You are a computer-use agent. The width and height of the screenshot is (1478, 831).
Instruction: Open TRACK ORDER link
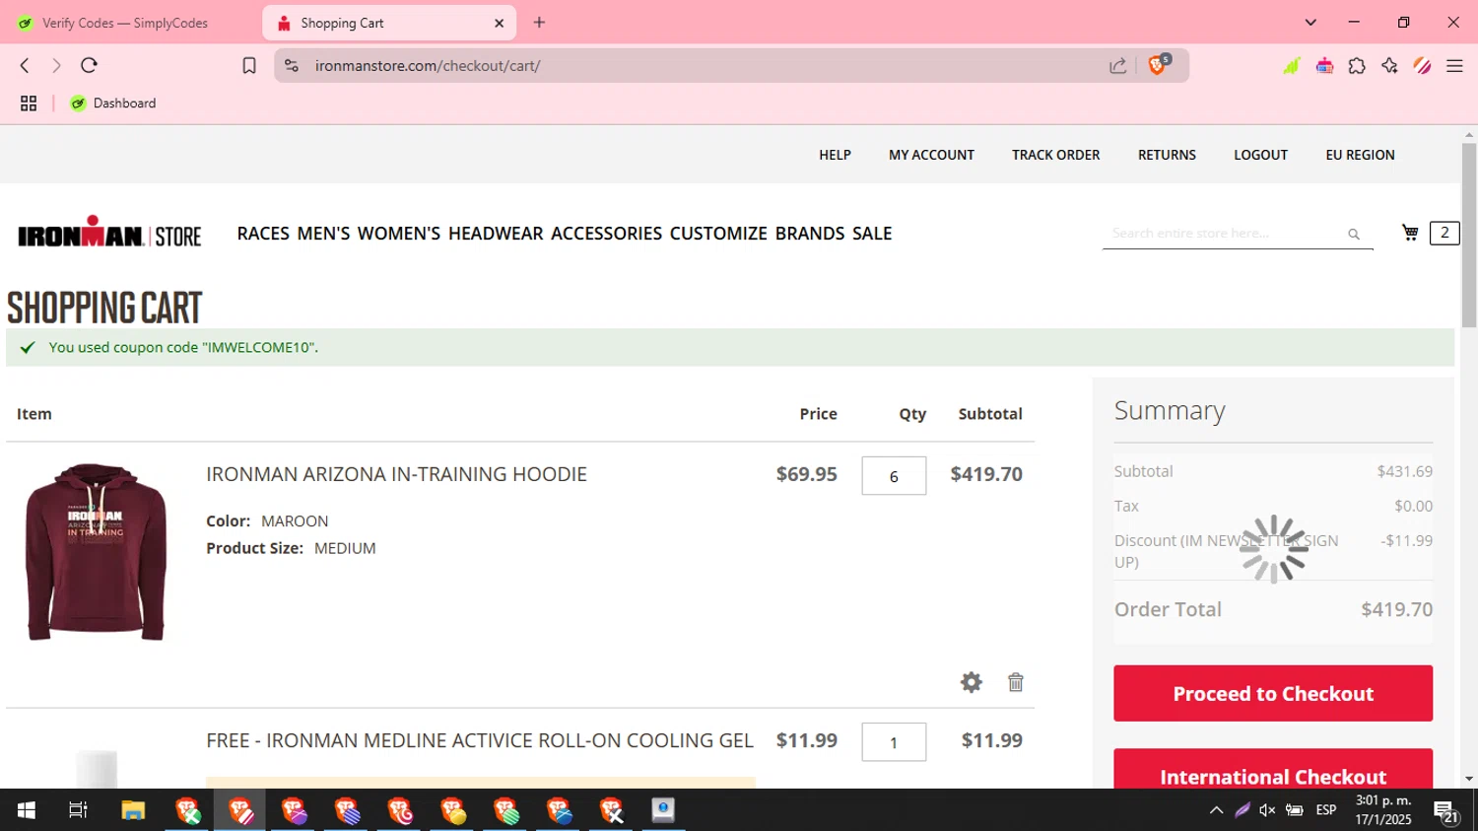click(1055, 155)
